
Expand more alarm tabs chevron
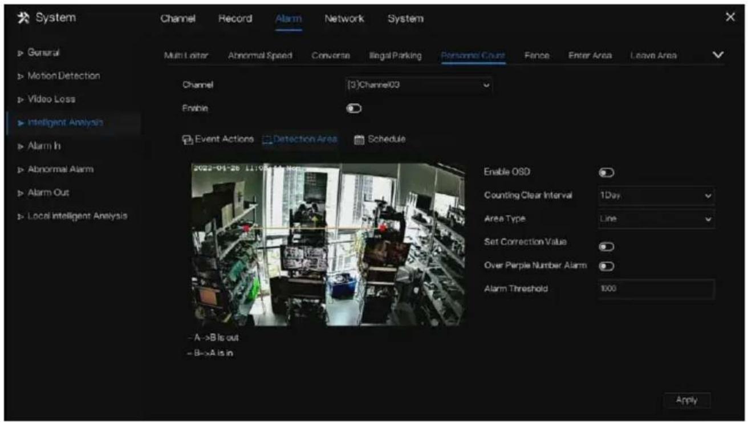[718, 55]
